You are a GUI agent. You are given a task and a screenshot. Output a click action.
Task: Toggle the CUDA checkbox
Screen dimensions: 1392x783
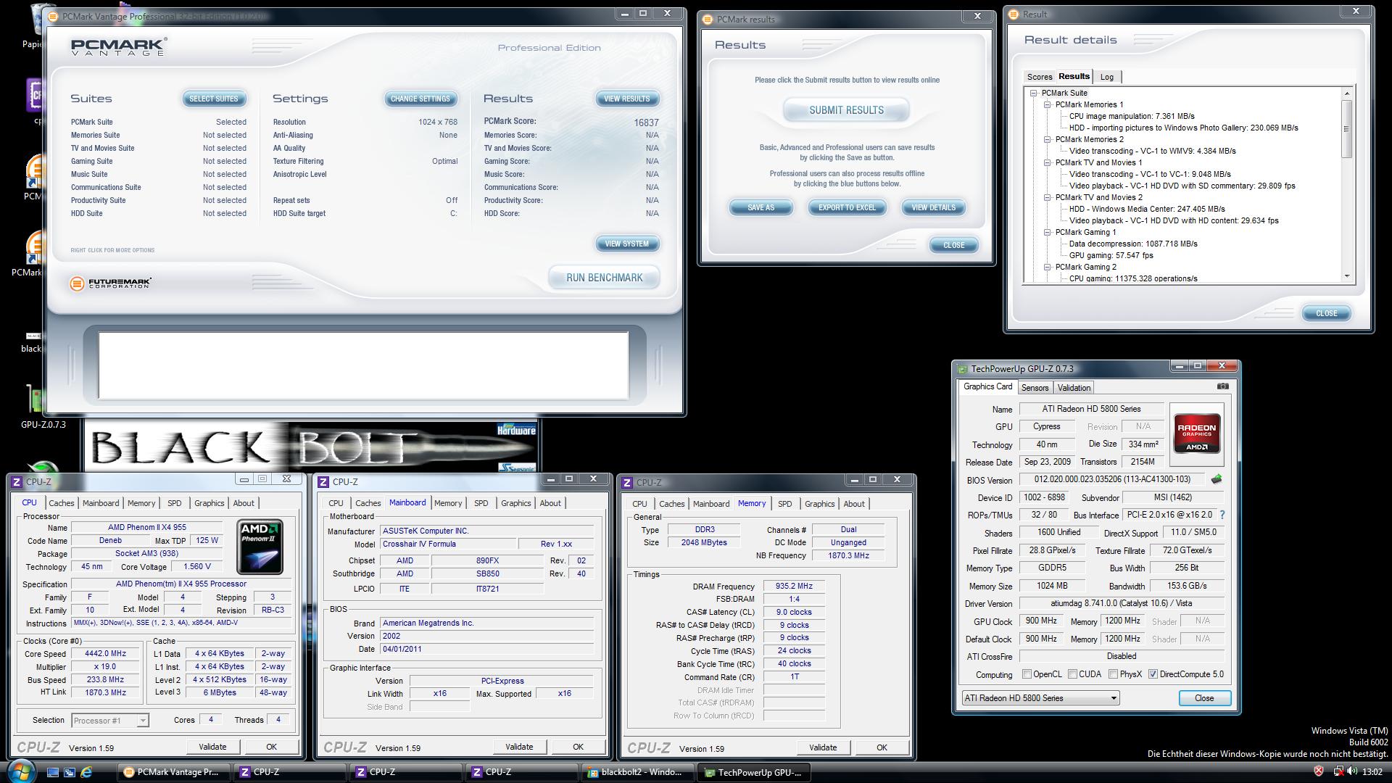(x=1072, y=674)
